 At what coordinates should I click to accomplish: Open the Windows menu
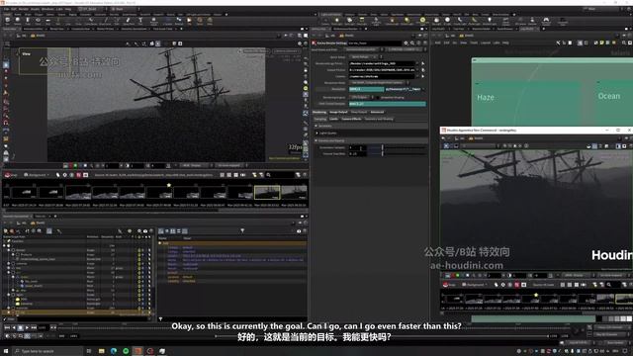47,9
